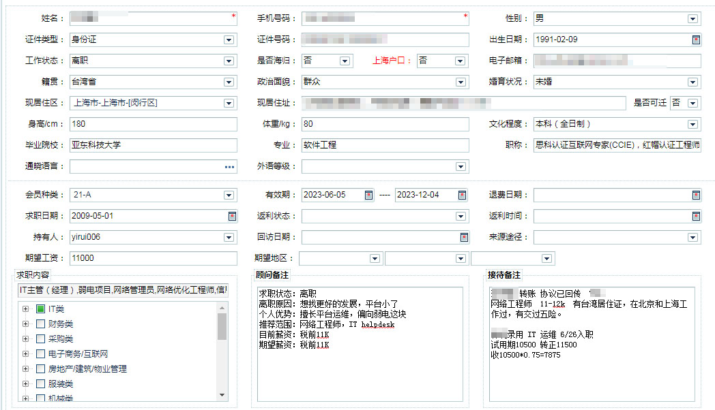Click the job category tree scrollbar thumb
This screenshot has height=410, width=715.
pos(222,326)
